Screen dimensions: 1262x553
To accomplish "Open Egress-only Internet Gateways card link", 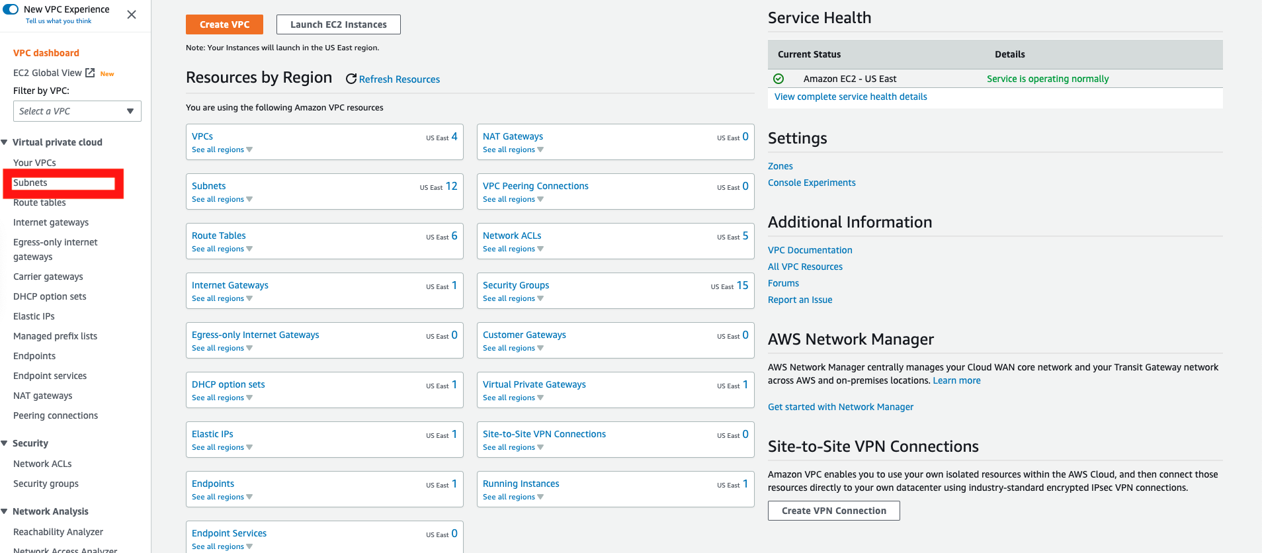I will tap(255, 335).
